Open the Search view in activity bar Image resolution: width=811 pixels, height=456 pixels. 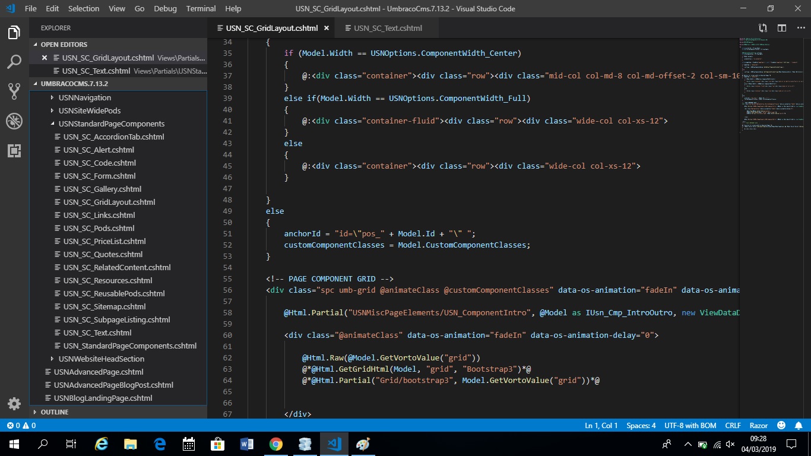14,62
